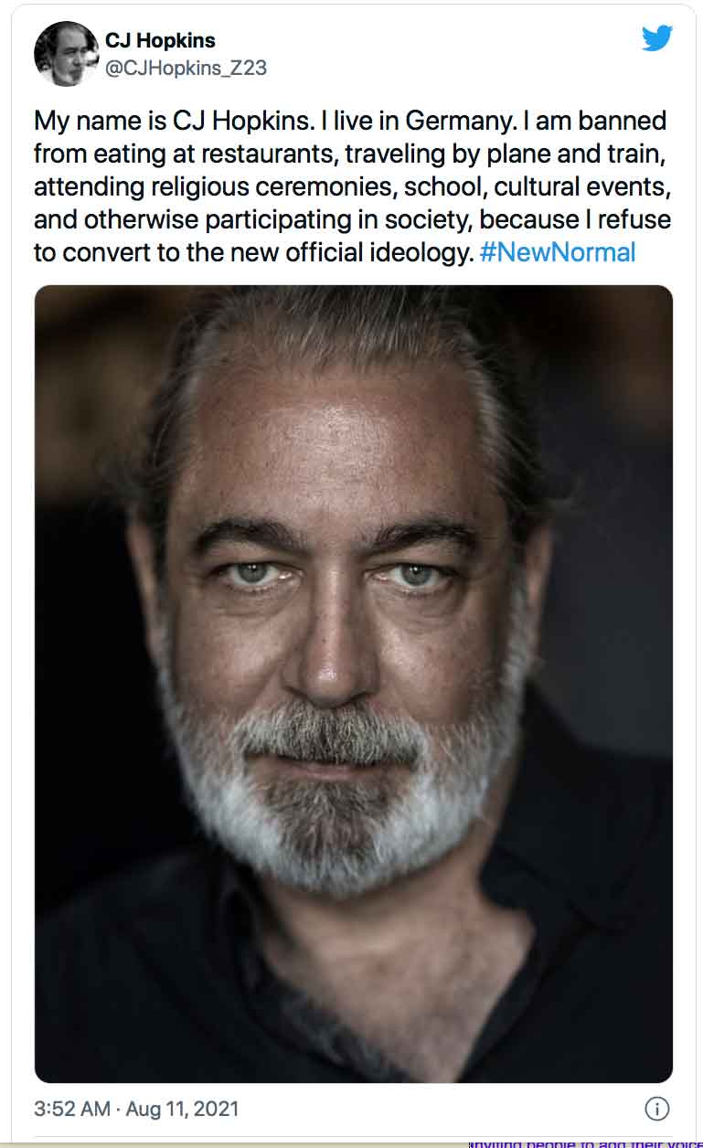The width and height of the screenshot is (703, 1148).
Task: Open the 3:52 AM tweet timestamp
Action: 73,1110
